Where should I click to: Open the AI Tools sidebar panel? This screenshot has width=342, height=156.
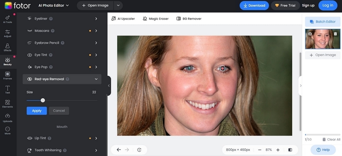tap(8, 19)
